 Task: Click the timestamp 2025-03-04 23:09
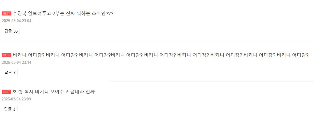(16, 99)
